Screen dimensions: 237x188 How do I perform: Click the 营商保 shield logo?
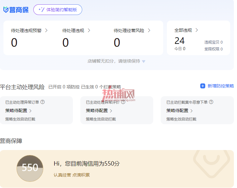click(x=6, y=10)
